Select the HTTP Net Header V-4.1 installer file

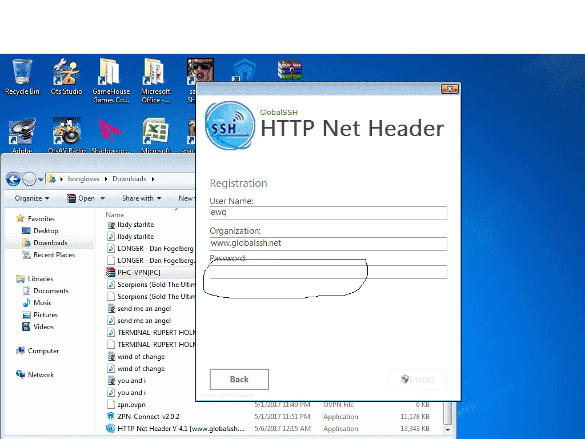pyautogui.click(x=175, y=429)
